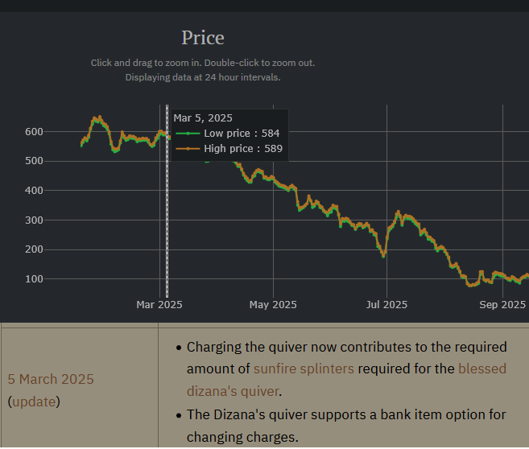Click the "Price" chart title

click(x=203, y=37)
